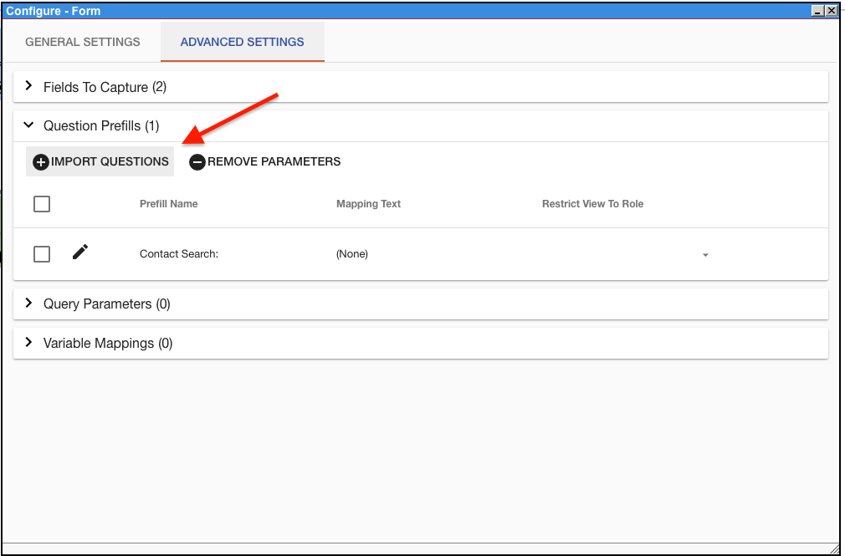Click the plus icon on Import Questions
This screenshot has height=556, width=845.
click(40, 161)
